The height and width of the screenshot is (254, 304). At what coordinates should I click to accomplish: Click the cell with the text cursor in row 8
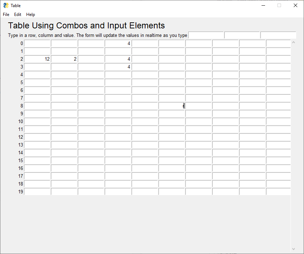(172, 106)
